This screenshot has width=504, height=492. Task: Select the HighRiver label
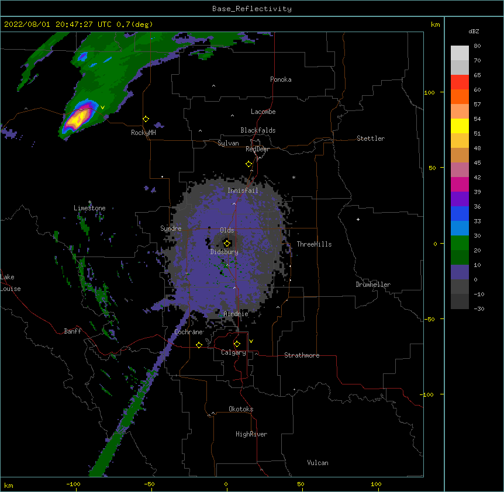(x=251, y=434)
